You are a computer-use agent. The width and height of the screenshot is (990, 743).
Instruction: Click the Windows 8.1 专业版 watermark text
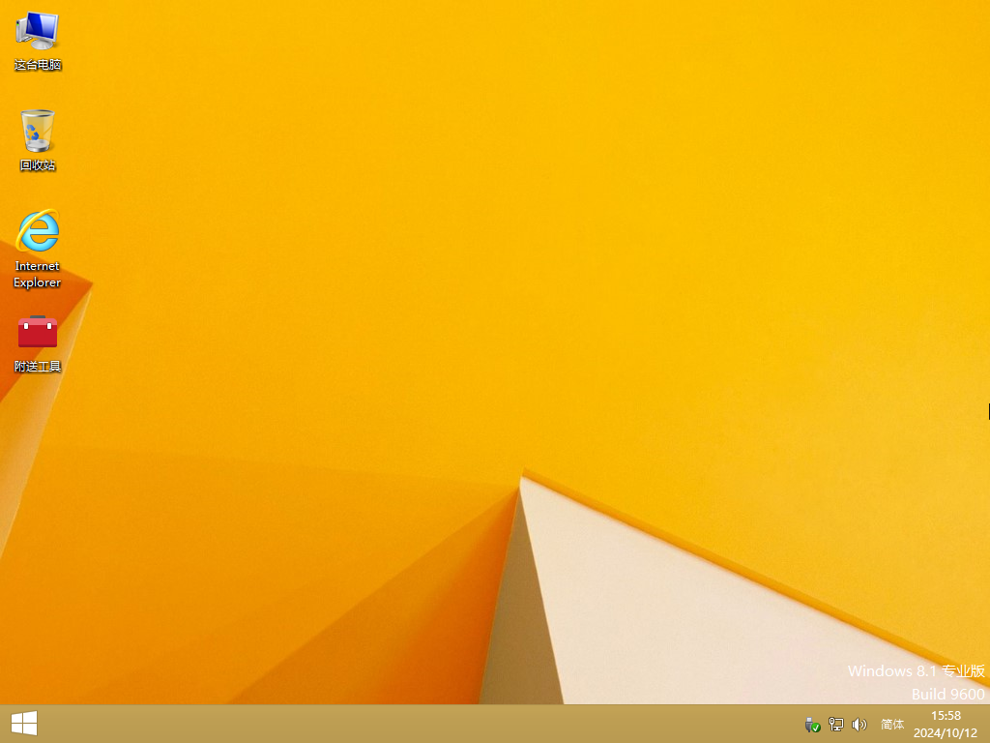tap(917, 670)
